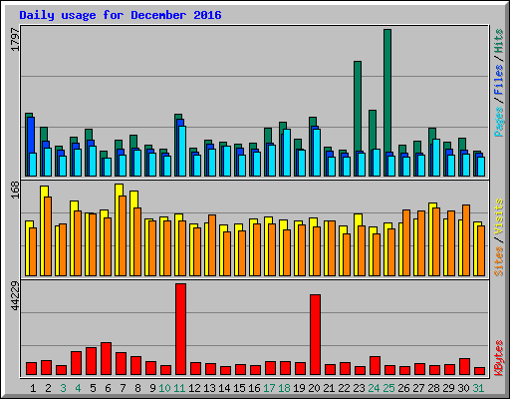Click the 1797 hits axis value
The image size is (510, 399).
(x=15, y=40)
